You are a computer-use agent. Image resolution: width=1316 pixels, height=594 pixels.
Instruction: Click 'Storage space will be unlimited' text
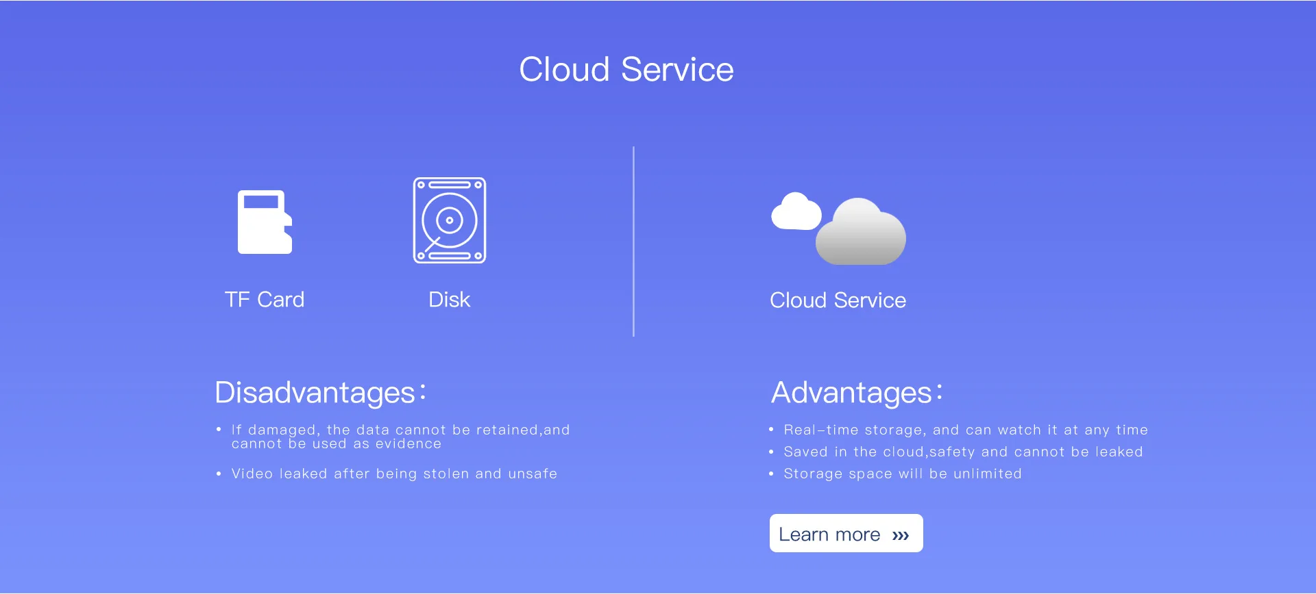coord(903,474)
